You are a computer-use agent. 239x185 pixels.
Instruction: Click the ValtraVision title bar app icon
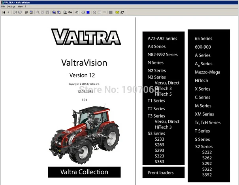tap(2, 2)
